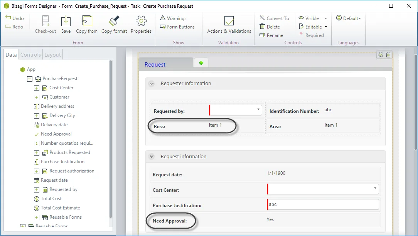This screenshot has width=418, height=236.
Task: Open the Default languages dropdown
Action: coord(349,18)
